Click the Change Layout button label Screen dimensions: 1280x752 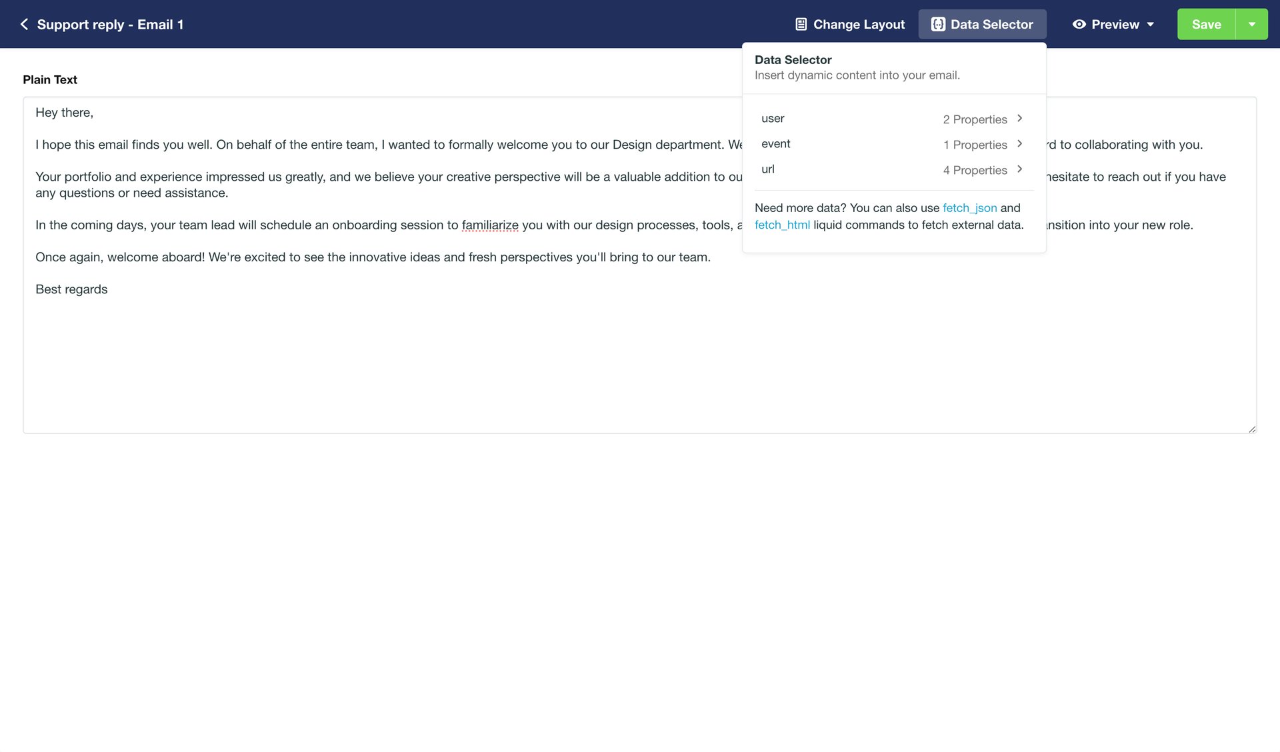pyautogui.click(x=859, y=25)
